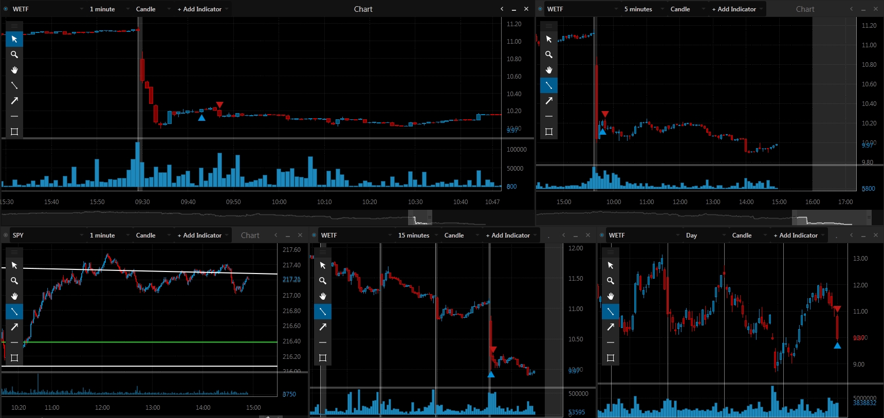Select trend line tool in WETF 15 minutes chart
The height and width of the screenshot is (418, 884).
(323, 312)
